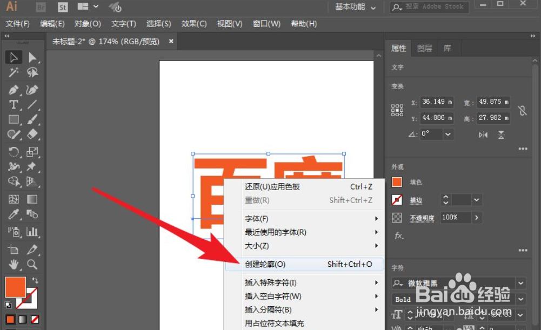Expand 最近使用的字体(R) submenu
The height and width of the screenshot is (330, 541).
(376, 232)
